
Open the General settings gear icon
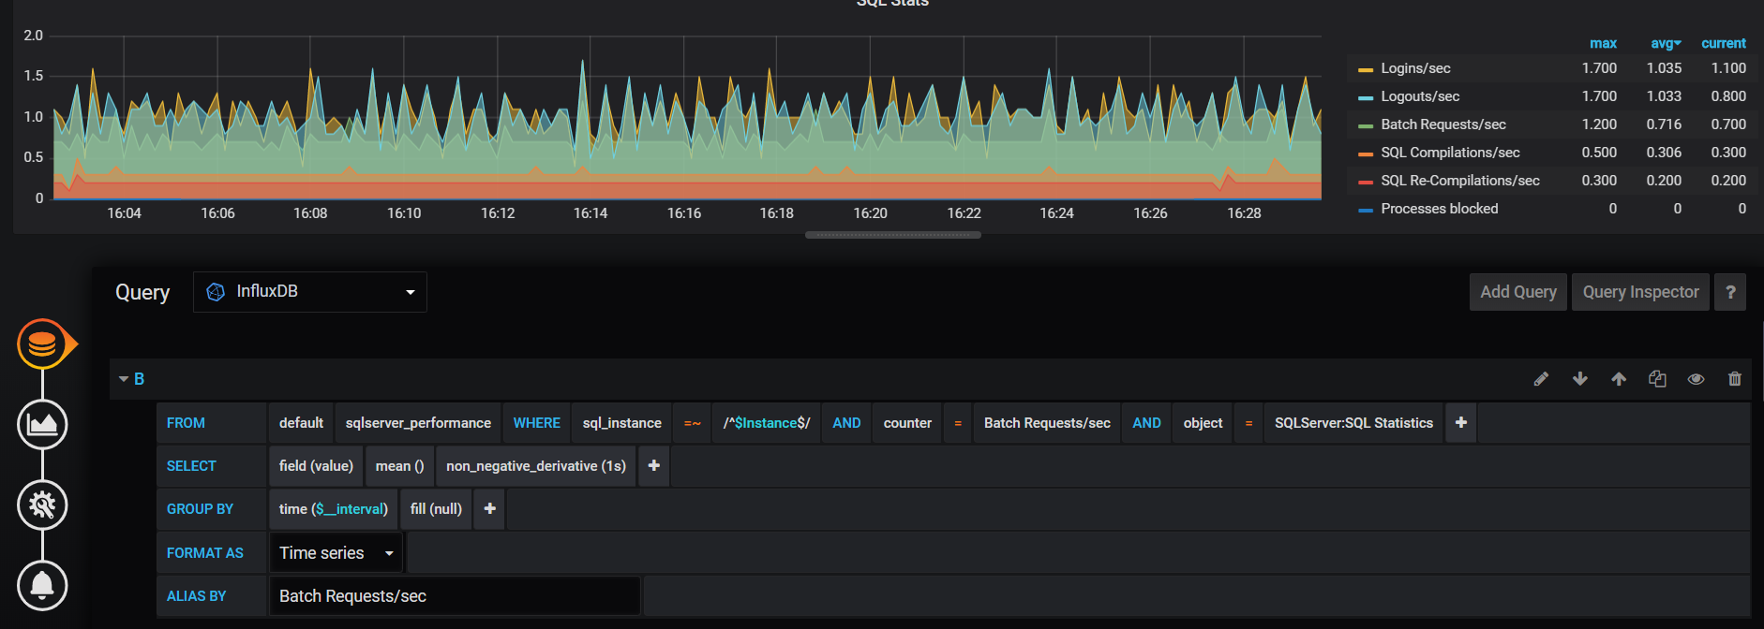click(x=42, y=505)
